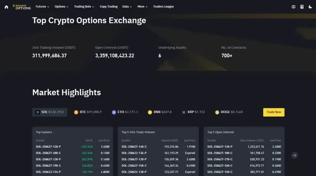Select the SOL $128.3932 tab

(50, 112)
